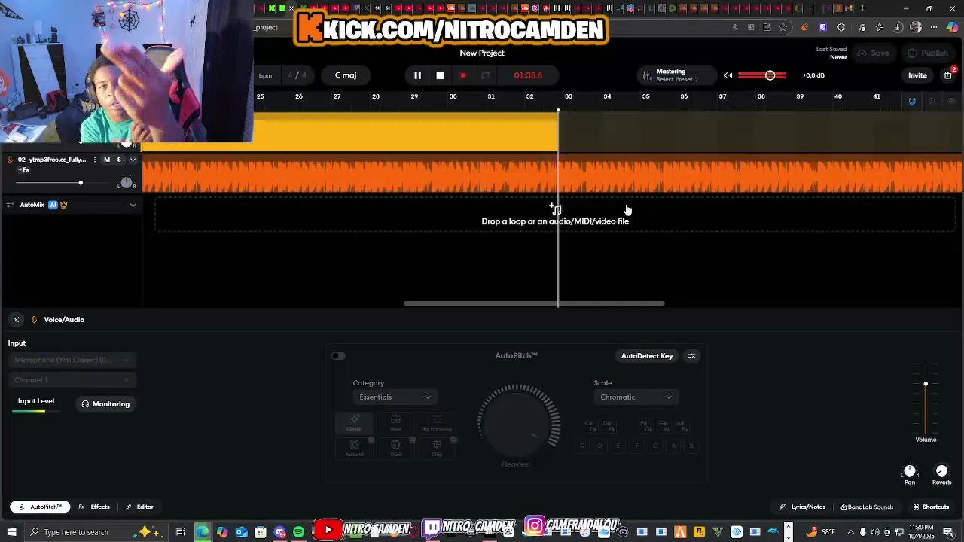This screenshot has height=542, width=964.
Task: Expand the AutoMix chevron
Action: click(133, 205)
